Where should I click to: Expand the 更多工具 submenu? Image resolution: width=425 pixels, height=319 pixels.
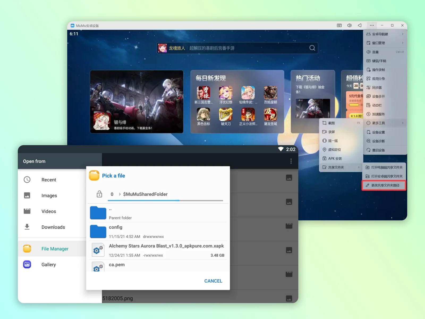click(385, 123)
